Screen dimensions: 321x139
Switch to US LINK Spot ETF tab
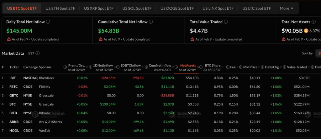(x=218, y=8)
